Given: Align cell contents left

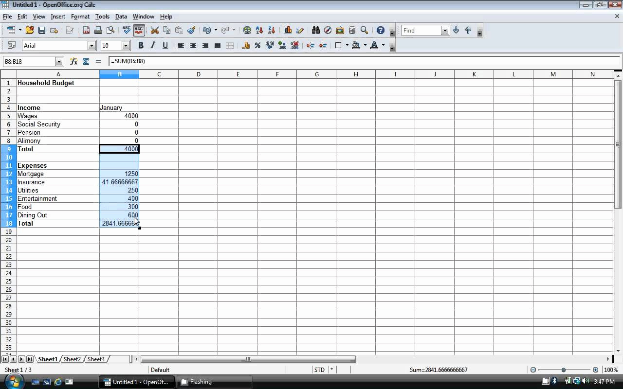Looking at the screenshot, I should (x=181, y=45).
